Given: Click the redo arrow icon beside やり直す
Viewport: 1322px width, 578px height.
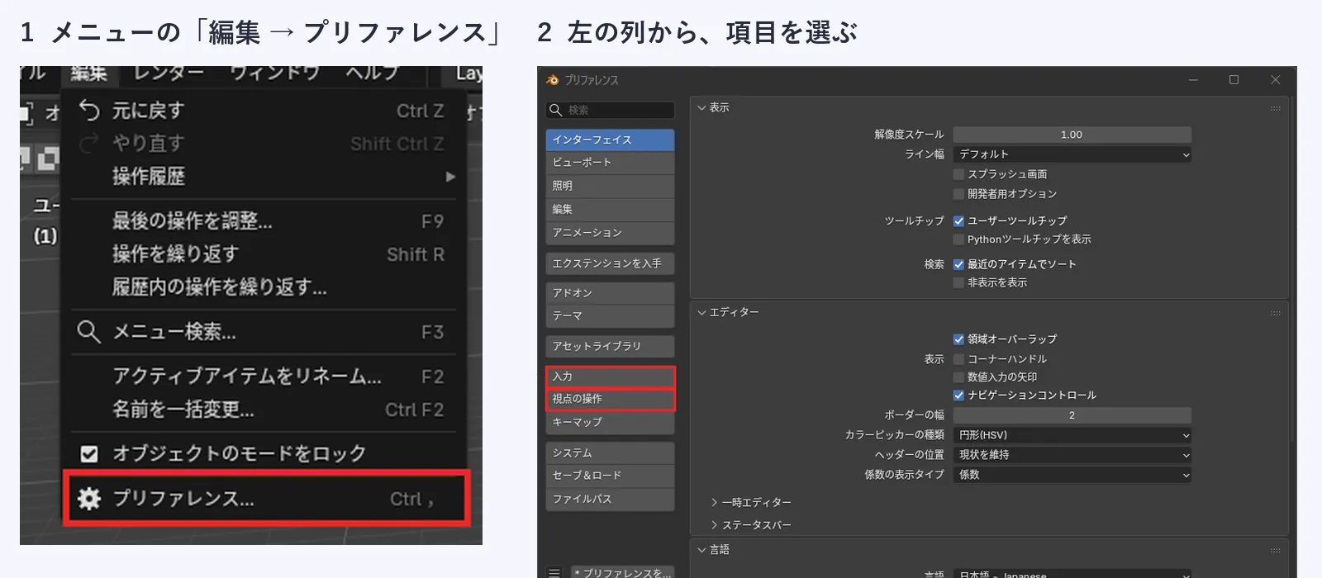Looking at the screenshot, I should (x=89, y=144).
